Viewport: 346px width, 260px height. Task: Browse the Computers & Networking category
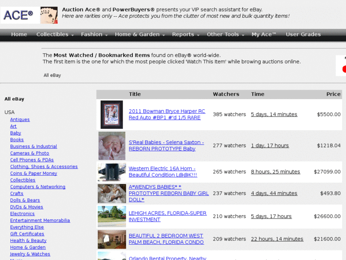38,187
